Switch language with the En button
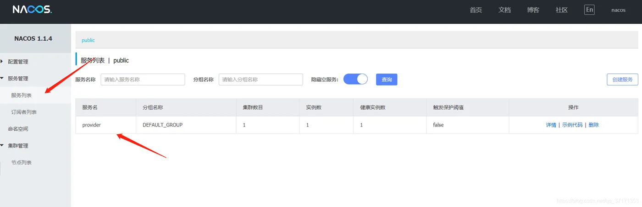The width and height of the screenshot is (642, 207). click(589, 10)
